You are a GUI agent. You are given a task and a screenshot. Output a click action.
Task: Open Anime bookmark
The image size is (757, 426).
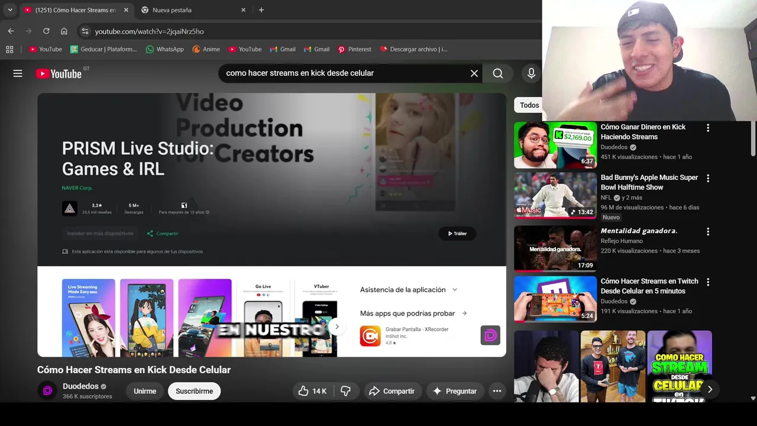(x=206, y=49)
